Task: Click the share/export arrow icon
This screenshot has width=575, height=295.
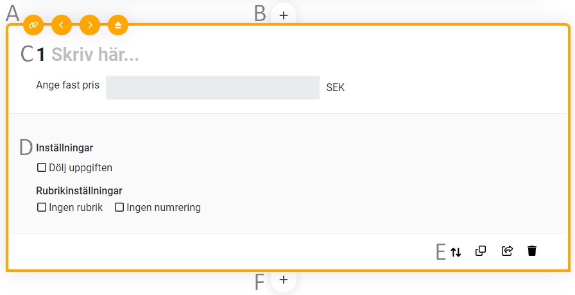Action: click(507, 251)
